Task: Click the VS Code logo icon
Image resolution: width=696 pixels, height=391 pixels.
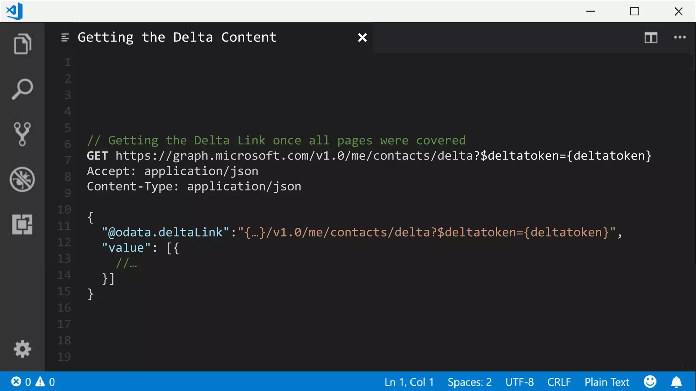Action: (x=14, y=11)
